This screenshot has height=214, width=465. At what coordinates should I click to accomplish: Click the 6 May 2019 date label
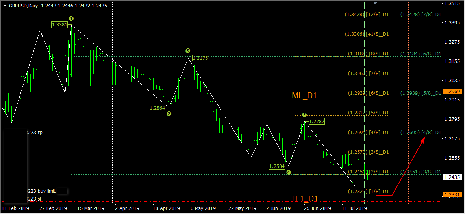point(204,208)
